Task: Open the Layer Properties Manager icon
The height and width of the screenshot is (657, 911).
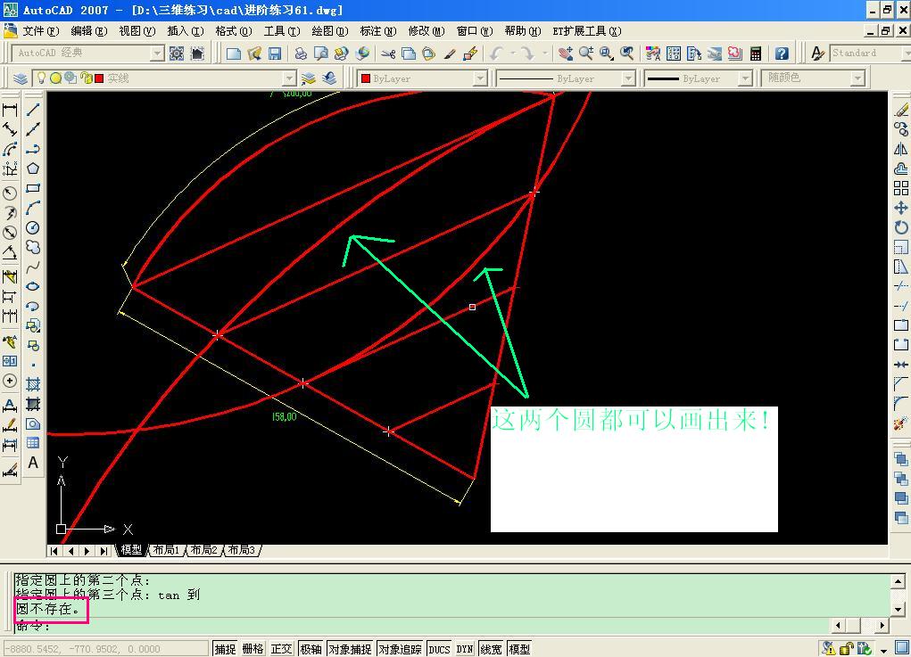Action: (21, 78)
